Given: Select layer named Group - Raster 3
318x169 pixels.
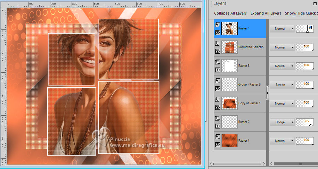Looking at the screenshot, I should (x=250, y=84).
